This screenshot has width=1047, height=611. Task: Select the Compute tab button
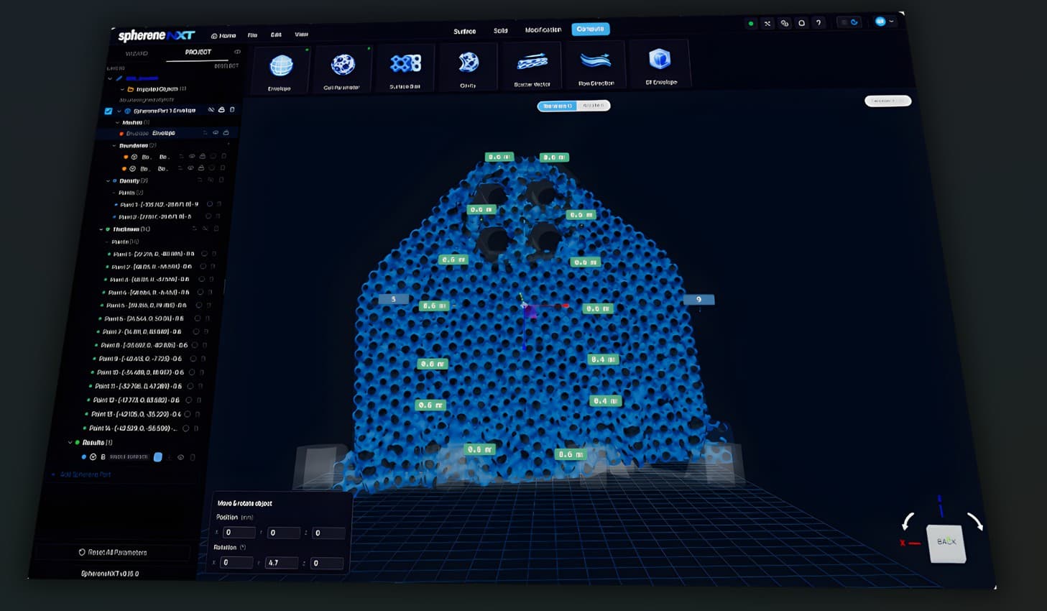pyautogui.click(x=591, y=29)
